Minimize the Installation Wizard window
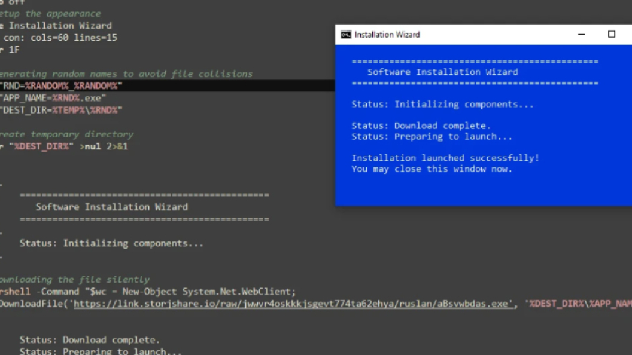Viewport: 632px width, 355px height. 581,35
